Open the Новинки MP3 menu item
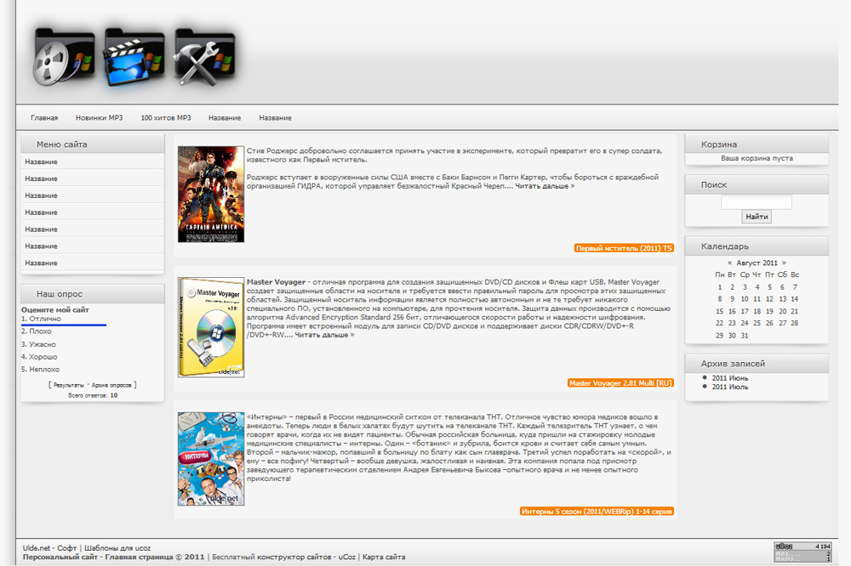The height and width of the screenshot is (566, 851). (x=99, y=117)
